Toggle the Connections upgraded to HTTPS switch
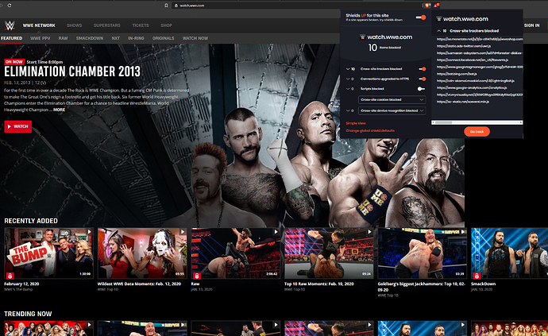 [x=423, y=79]
